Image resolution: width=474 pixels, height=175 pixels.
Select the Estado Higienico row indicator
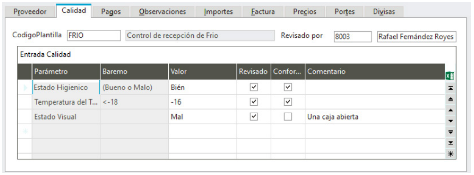click(25, 88)
